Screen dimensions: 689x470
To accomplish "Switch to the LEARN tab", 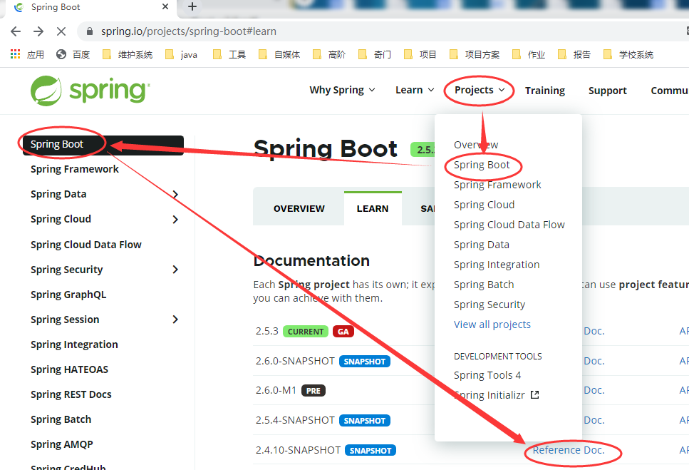I will point(373,209).
